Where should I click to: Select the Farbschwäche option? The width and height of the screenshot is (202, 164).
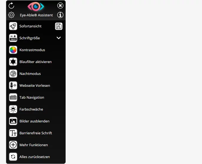[31, 109]
